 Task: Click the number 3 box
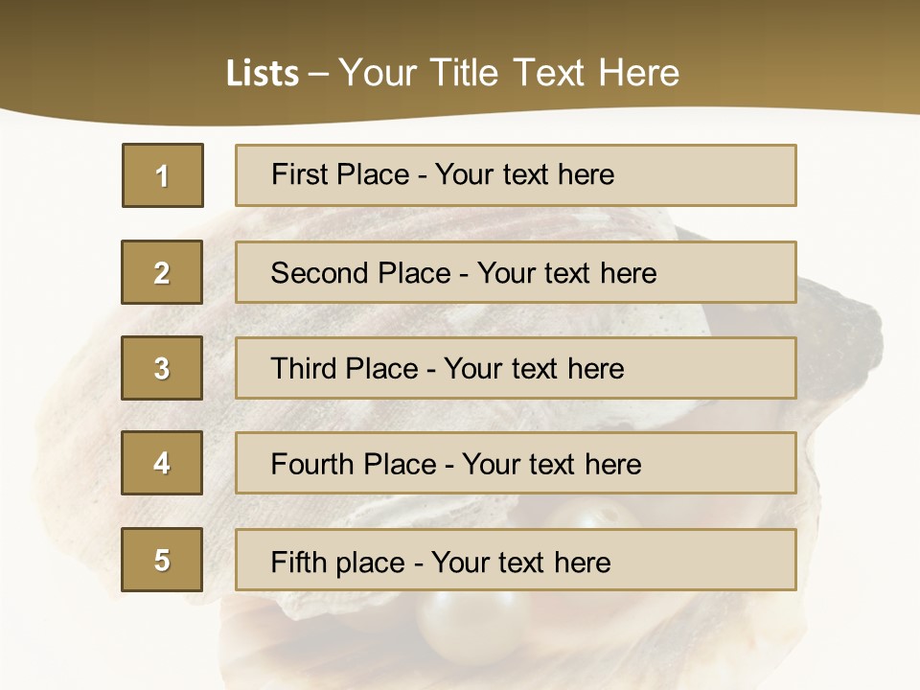coord(162,368)
